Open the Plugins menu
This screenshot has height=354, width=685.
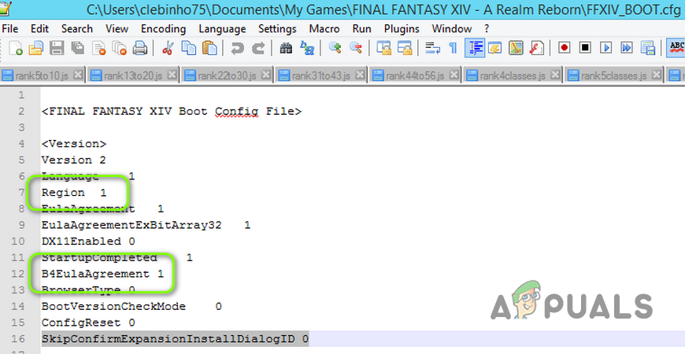coord(402,29)
